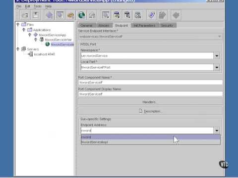Switch to the Security tab
238x178 pixels.
click(167, 26)
